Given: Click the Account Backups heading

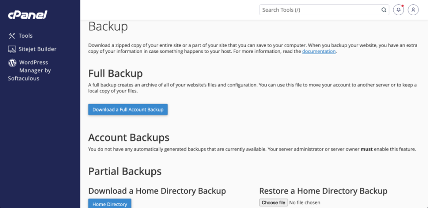Looking at the screenshot, I should tap(129, 138).
